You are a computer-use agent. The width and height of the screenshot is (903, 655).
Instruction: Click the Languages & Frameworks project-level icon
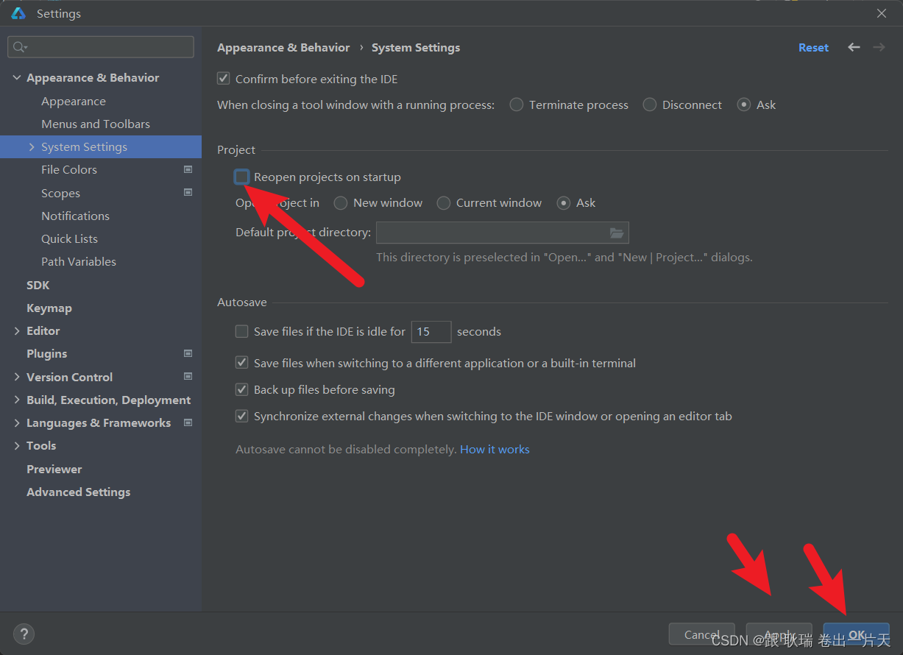pos(188,422)
